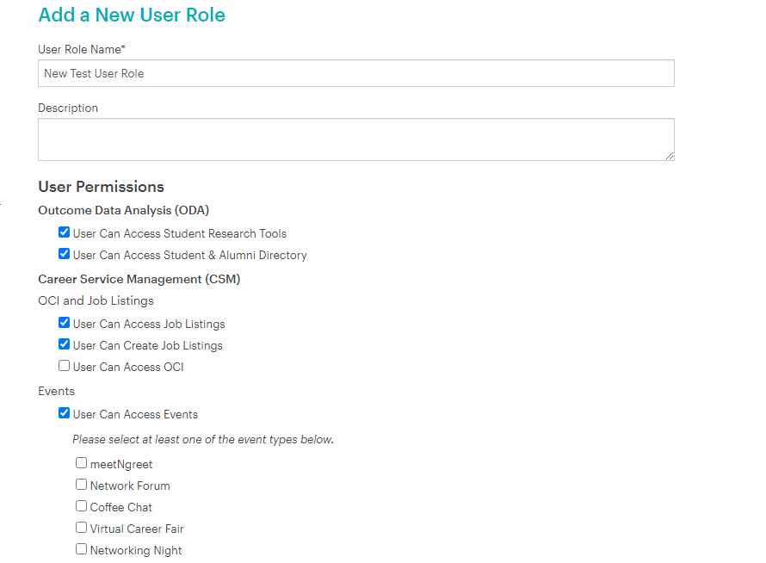Tick the Coffee Chat checkbox
The width and height of the screenshot is (766, 563).
(82, 506)
